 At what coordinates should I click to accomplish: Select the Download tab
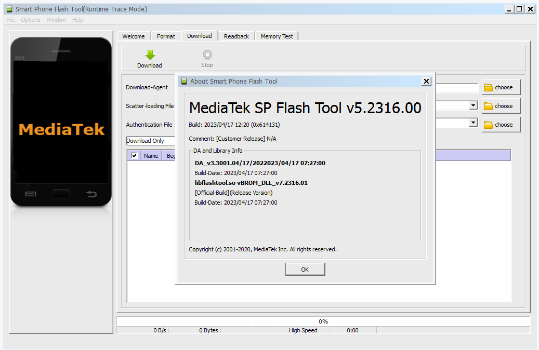point(200,36)
